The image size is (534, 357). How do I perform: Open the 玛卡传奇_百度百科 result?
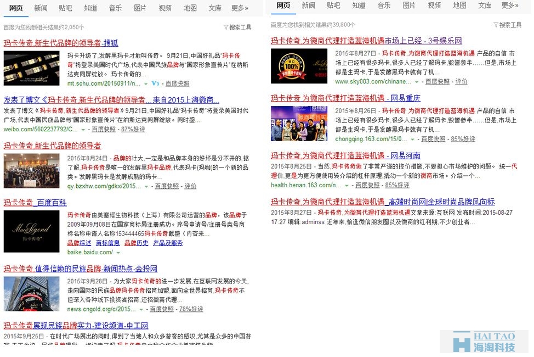point(35,203)
